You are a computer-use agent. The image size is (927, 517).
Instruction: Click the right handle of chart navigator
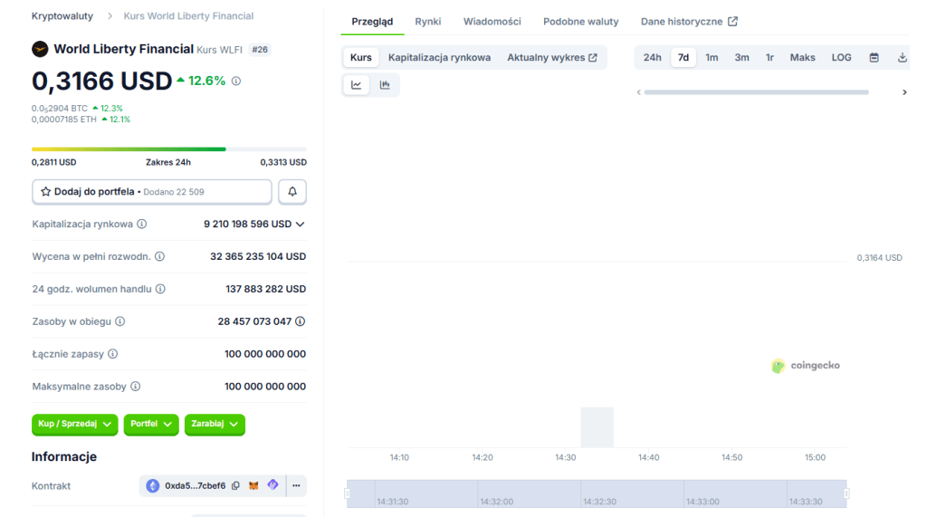click(x=846, y=493)
